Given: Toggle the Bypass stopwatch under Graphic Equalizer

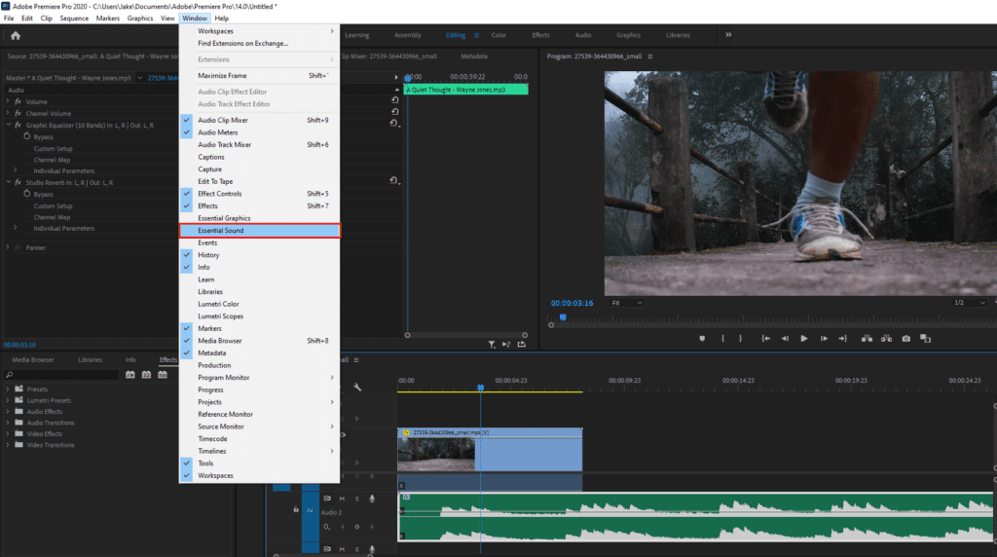Looking at the screenshot, I should [x=26, y=137].
